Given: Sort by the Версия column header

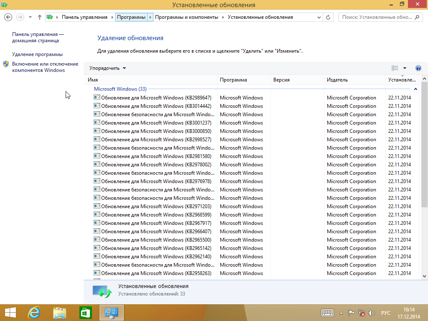Looking at the screenshot, I should tap(297, 80).
